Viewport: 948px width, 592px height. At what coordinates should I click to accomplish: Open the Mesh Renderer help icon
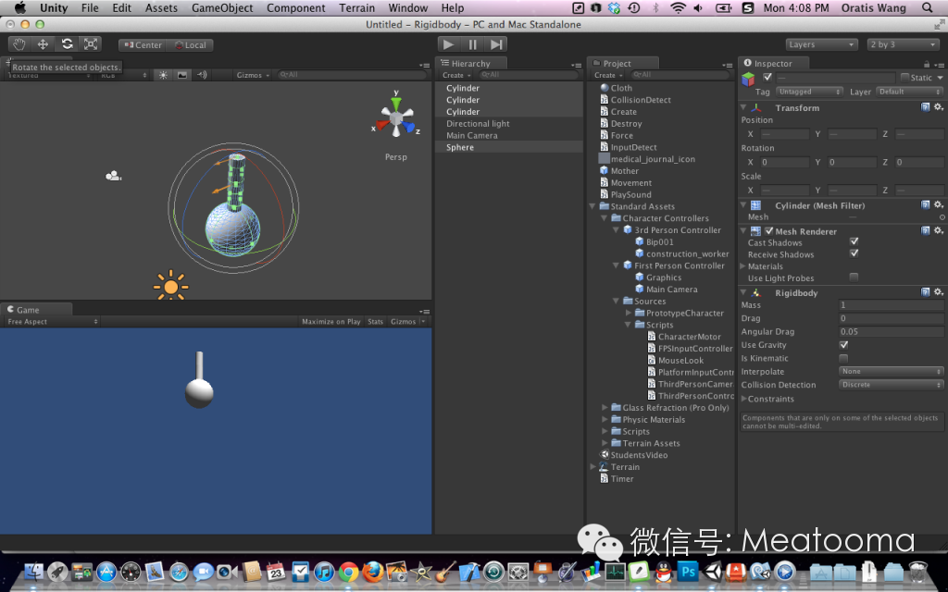925,230
